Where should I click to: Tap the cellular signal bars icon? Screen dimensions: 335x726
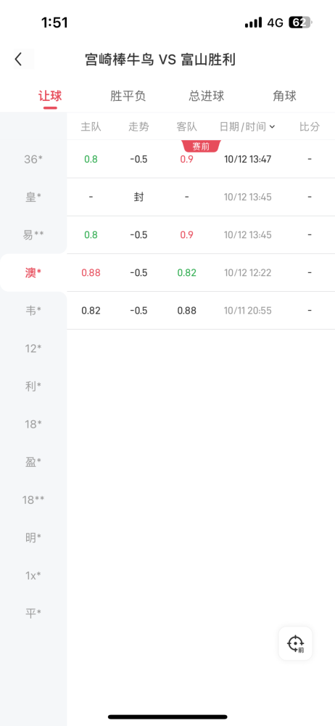253,23
